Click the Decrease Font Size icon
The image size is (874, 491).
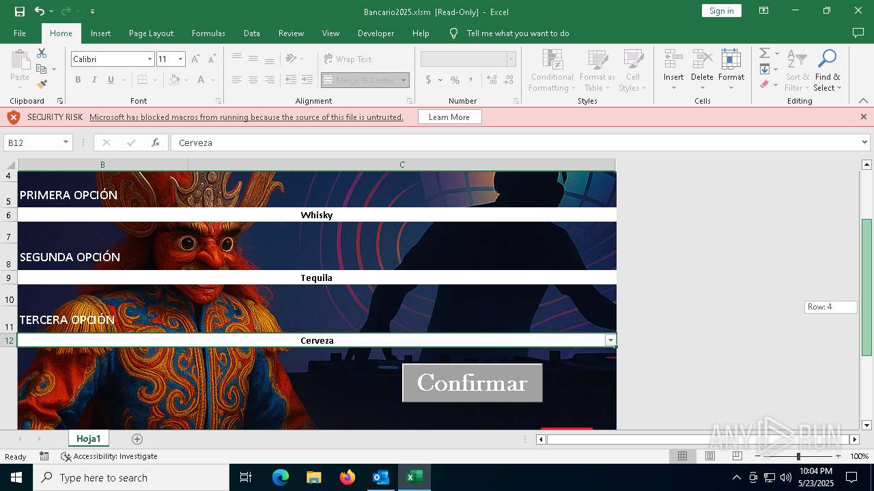tap(212, 59)
